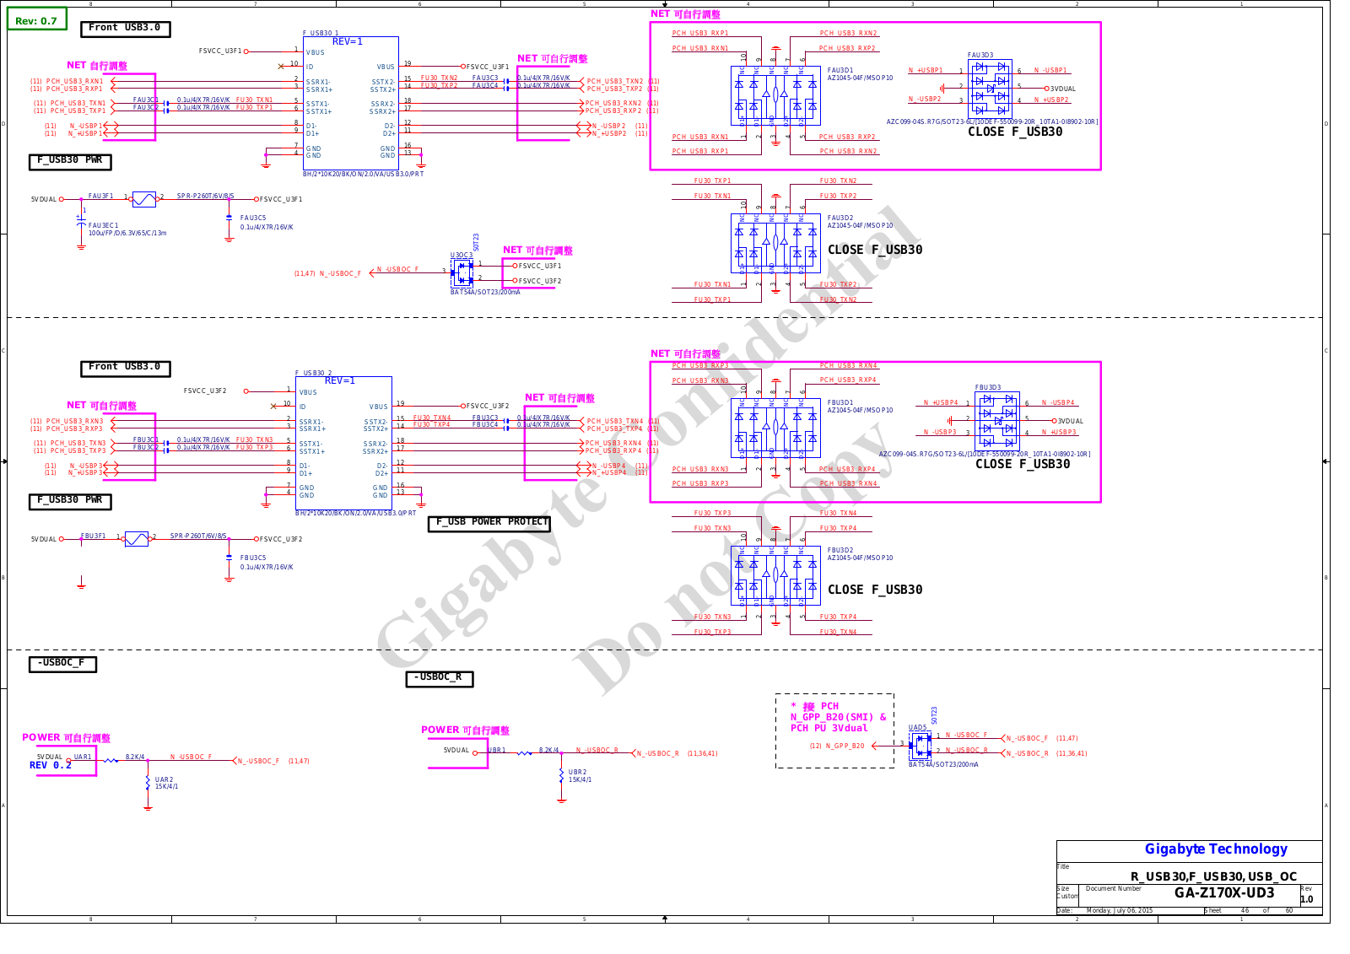Click 'REV=1' inside F_USB30_2 connector
The width and height of the screenshot is (1350, 954).
pyautogui.click(x=340, y=381)
